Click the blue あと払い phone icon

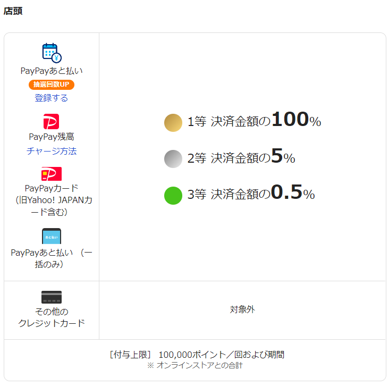coord(52,236)
